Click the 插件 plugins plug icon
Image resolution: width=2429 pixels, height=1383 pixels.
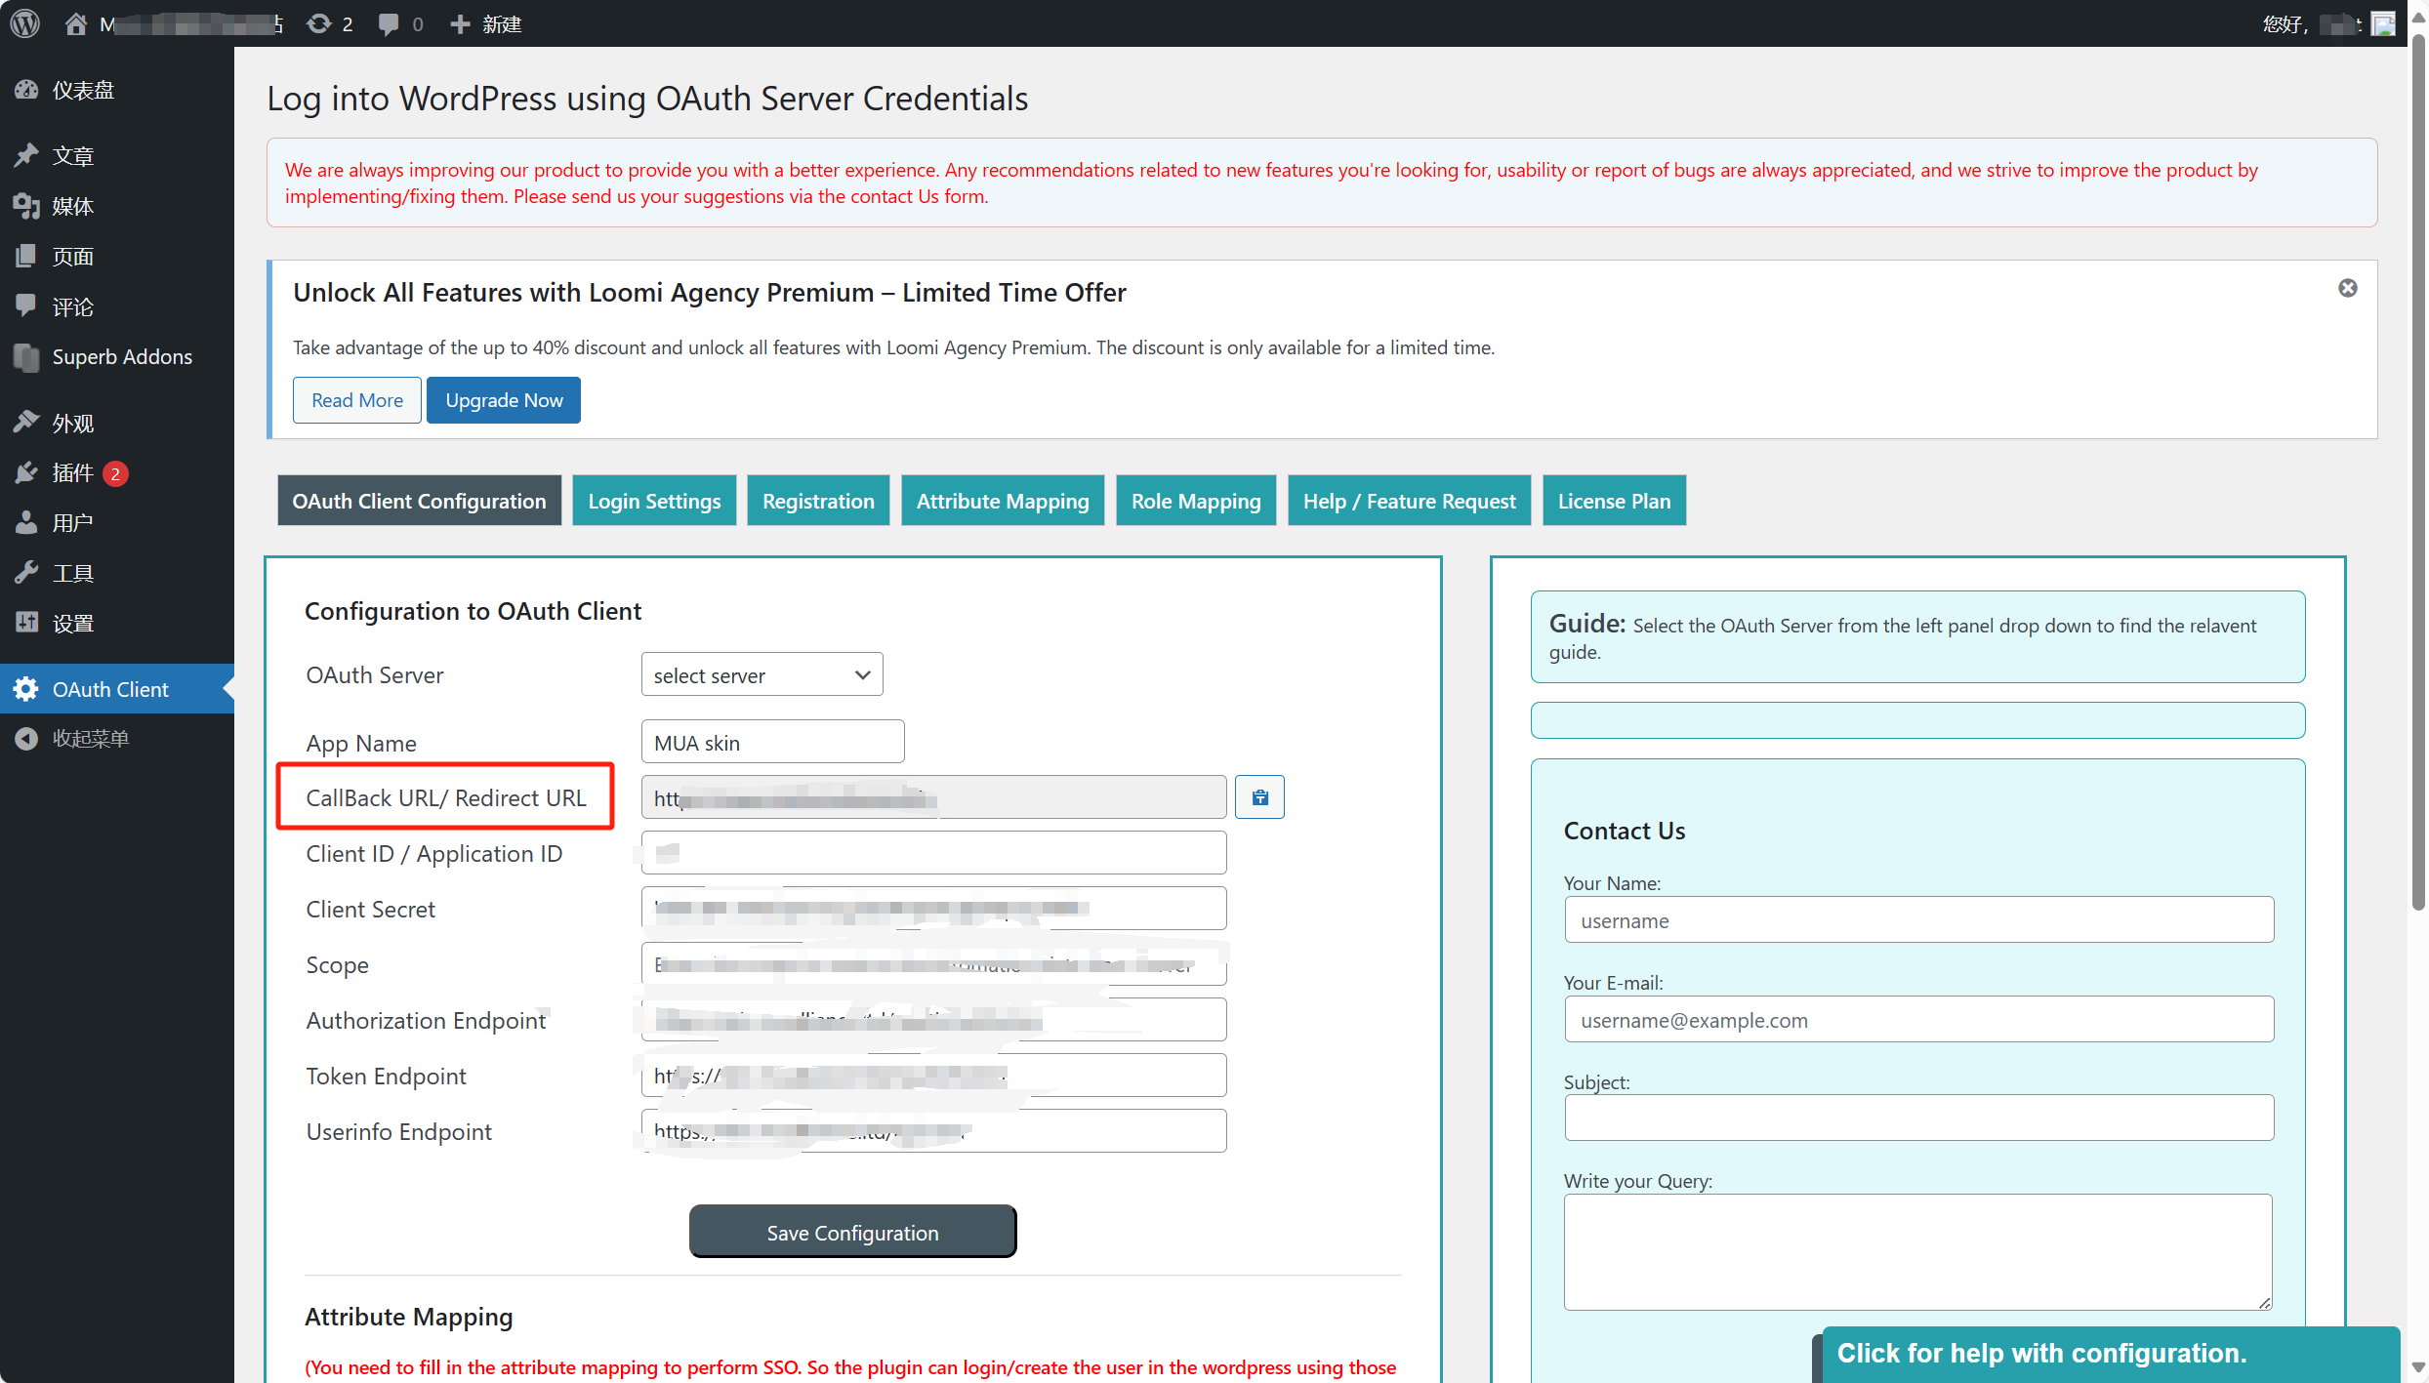click(26, 473)
